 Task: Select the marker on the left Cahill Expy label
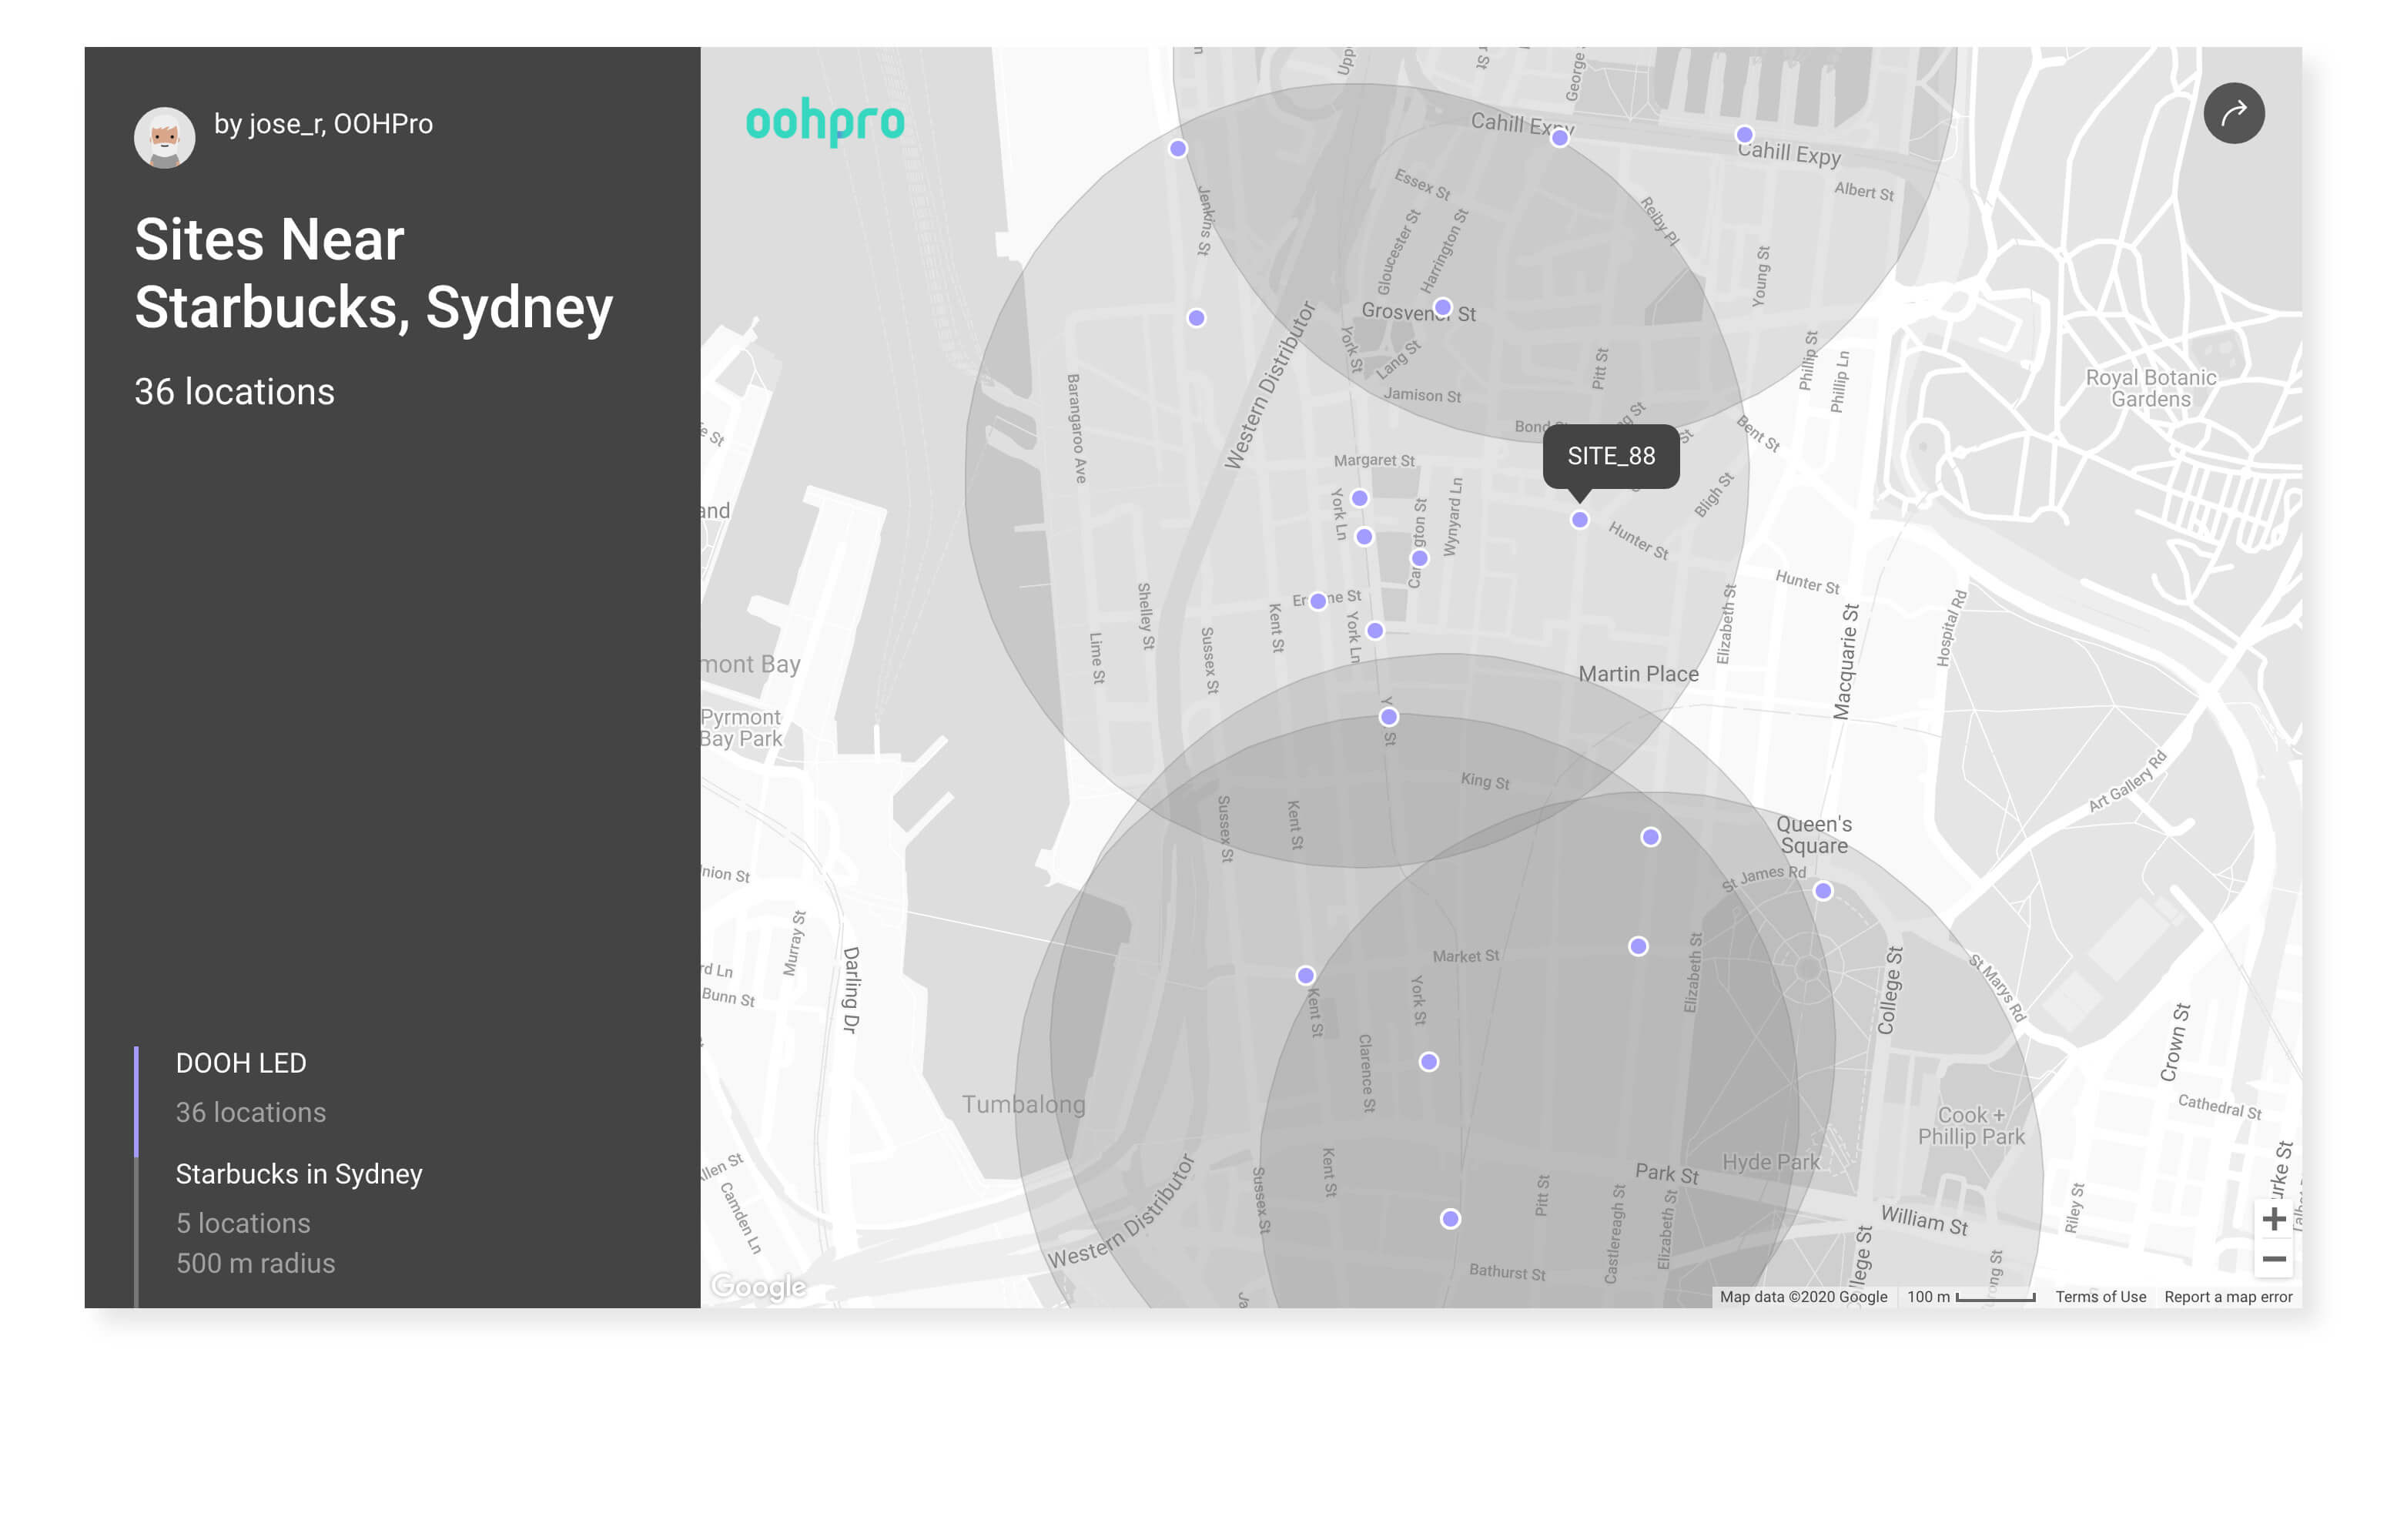1559,138
